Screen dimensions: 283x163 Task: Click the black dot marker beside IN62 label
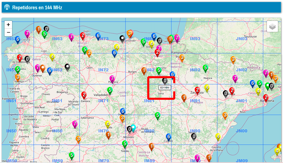[x=67, y=68]
